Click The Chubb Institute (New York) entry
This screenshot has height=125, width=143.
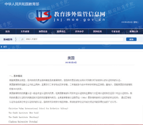pyautogui.click(x=24, y=113)
